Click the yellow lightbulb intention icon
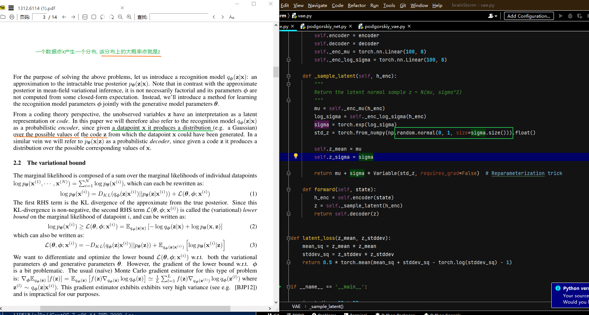 point(295,156)
